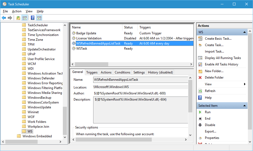Sort task list by Name column header
Image resolution: width=253 pixels, height=151 pixels.
(96, 27)
